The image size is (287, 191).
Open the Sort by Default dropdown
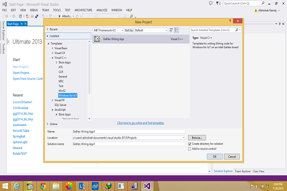[x=166, y=31]
